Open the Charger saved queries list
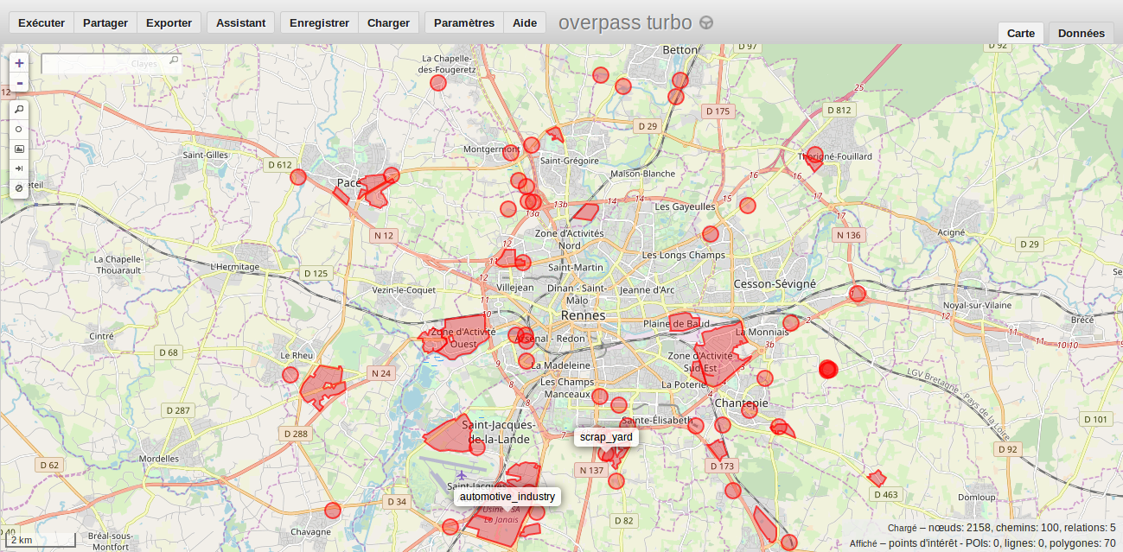 pyautogui.click(x=388, y=22)
